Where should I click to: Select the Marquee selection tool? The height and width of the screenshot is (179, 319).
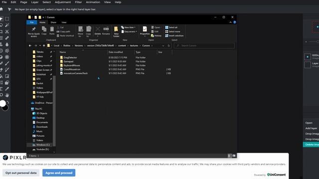click(x=7, y=19)
